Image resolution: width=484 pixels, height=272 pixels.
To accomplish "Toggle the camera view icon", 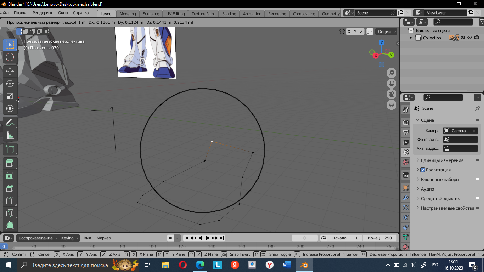I will tap(392, 94).
